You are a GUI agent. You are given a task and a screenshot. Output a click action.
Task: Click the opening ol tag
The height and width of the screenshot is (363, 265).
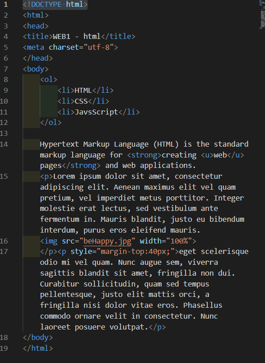coord(49,80)
